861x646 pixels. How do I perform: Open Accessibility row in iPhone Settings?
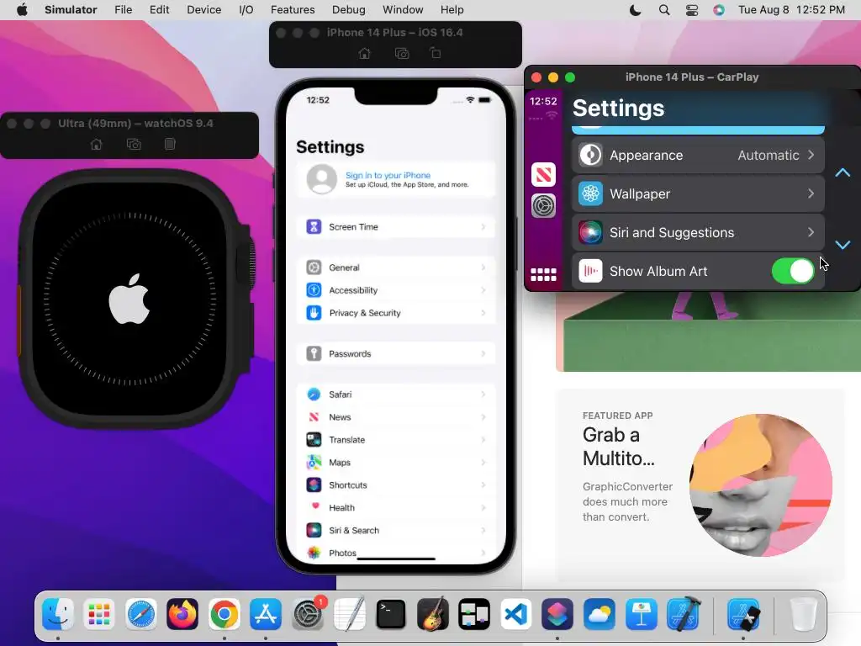tap(396, 290)
